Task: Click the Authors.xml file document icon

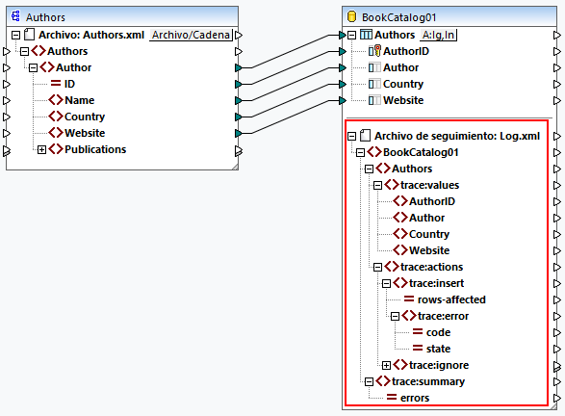Action: click(x=29, y=35)
